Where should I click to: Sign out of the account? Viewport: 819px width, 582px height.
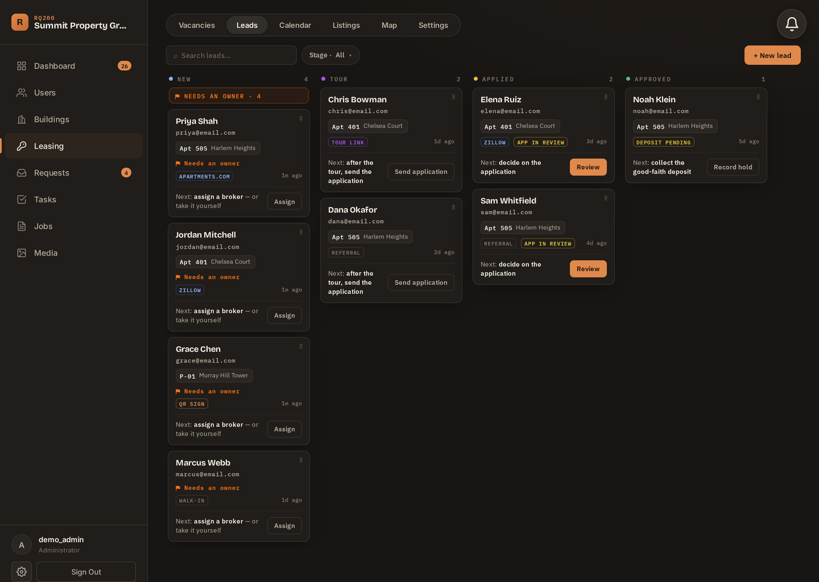click(86, 572)
